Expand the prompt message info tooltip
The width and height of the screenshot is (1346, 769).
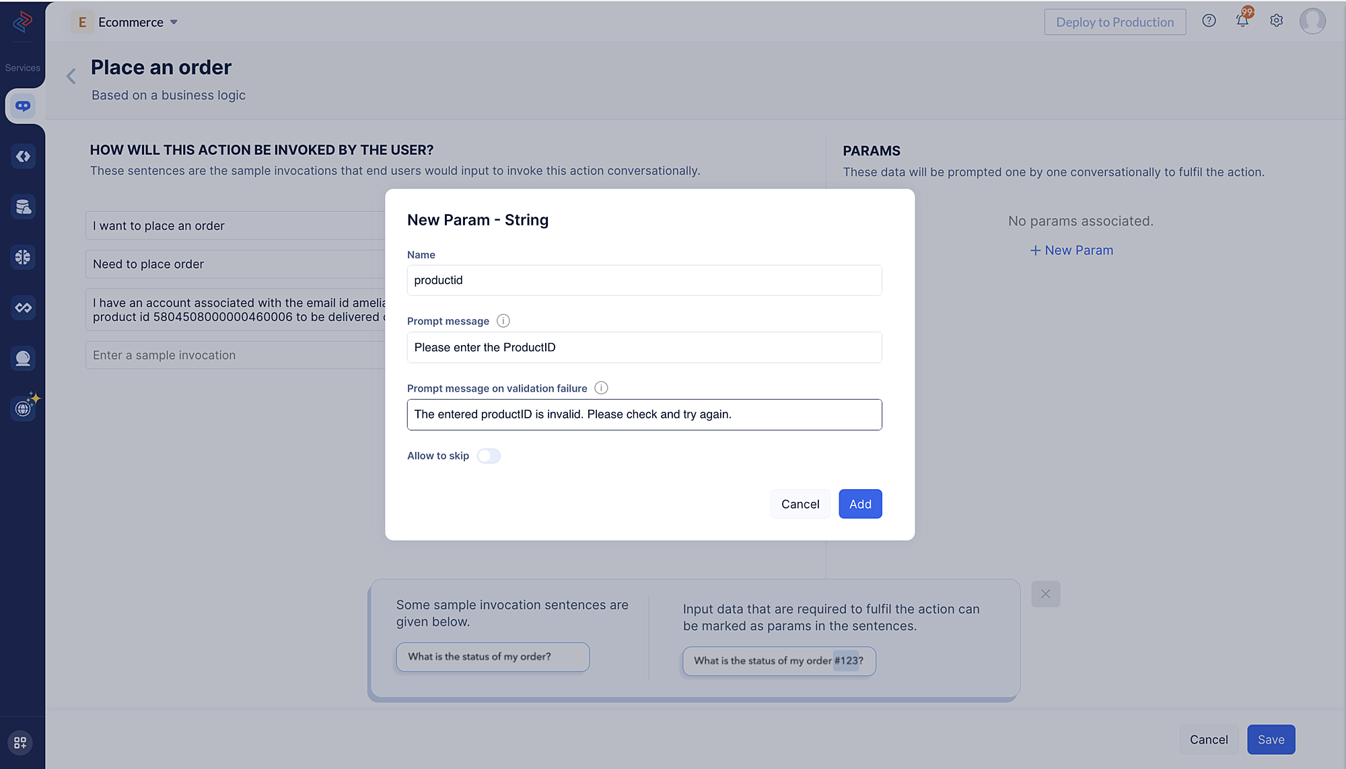coord(503,321)
